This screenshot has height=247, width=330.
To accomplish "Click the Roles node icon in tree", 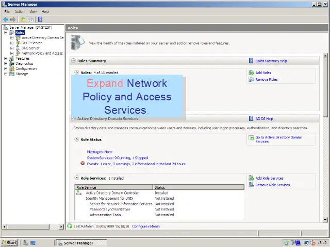I will 12,32.
